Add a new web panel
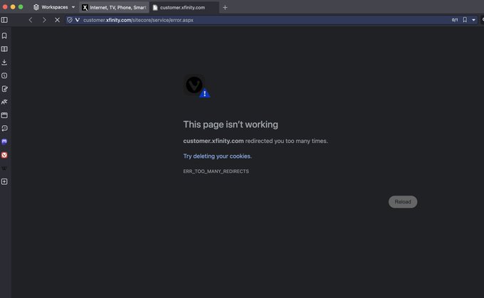 (x=4, y=181)
